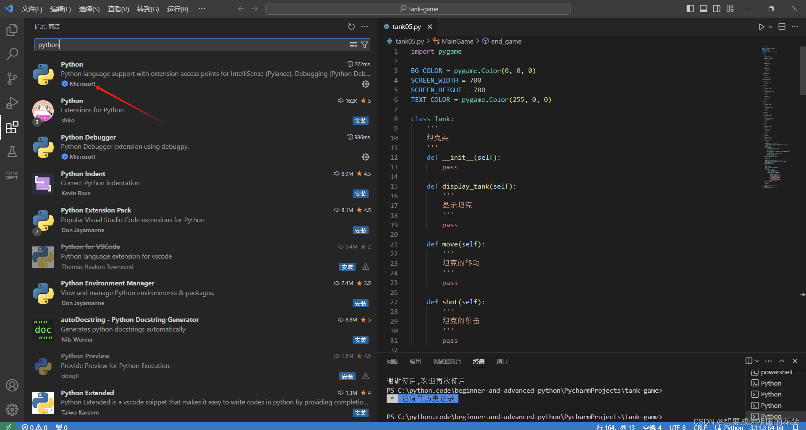Go back in navigation history
Screen dimensions: 806x430
coord(241,9)
